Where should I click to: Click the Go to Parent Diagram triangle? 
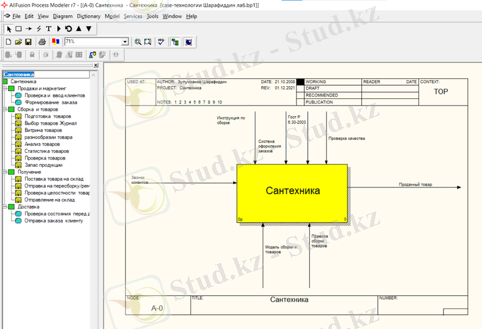point(79,28)
